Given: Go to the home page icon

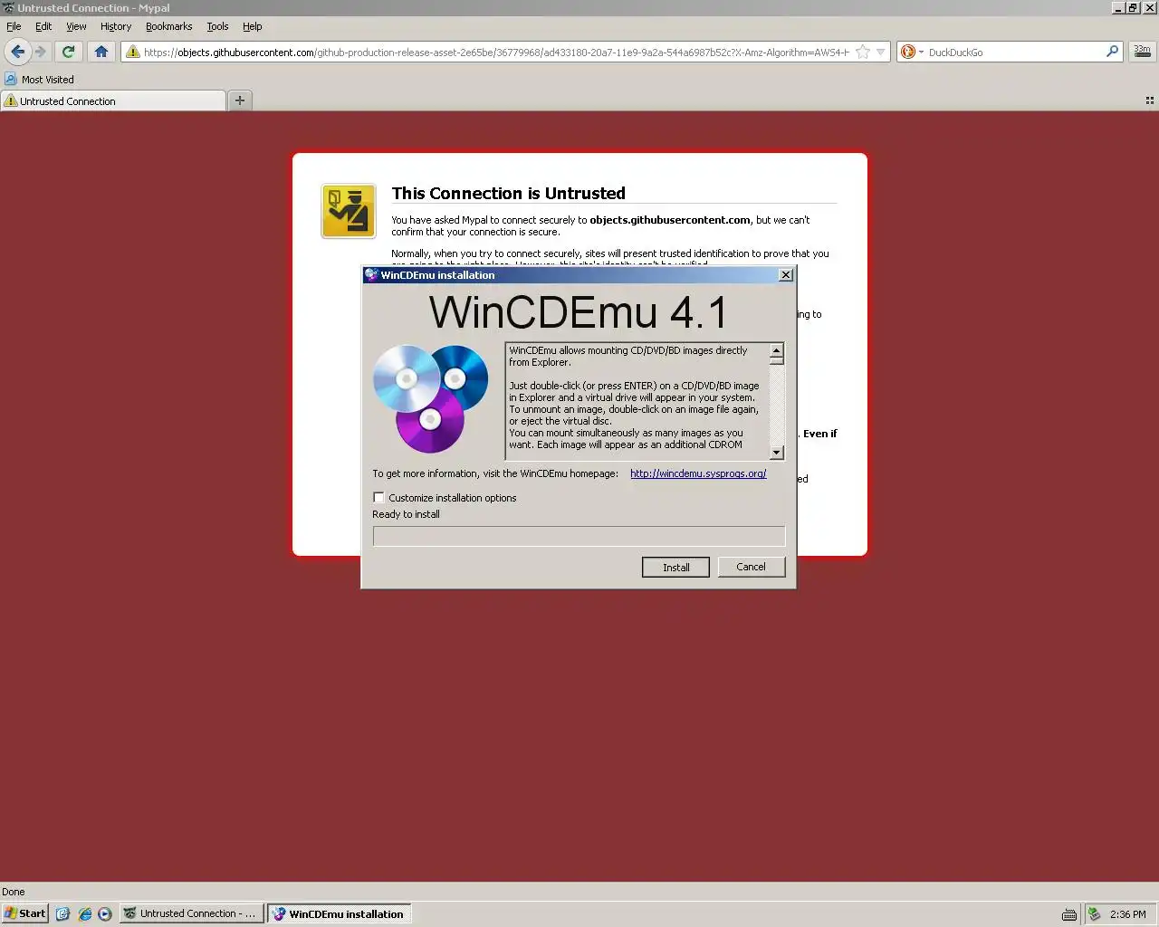Looking at the screenshot, I should 101,52.
